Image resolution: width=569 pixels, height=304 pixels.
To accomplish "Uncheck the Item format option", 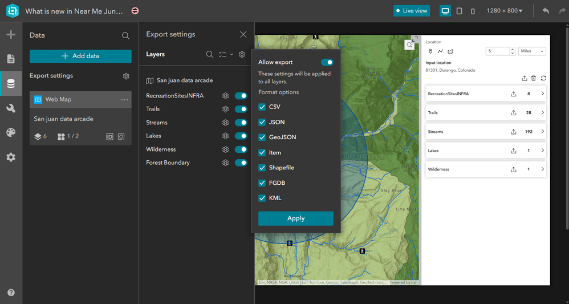I will point(262,152).
